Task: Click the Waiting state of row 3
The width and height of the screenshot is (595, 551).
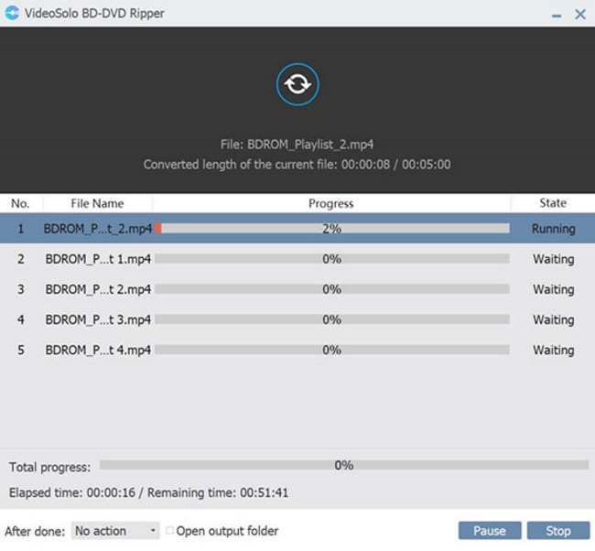Action: point(553,289)
